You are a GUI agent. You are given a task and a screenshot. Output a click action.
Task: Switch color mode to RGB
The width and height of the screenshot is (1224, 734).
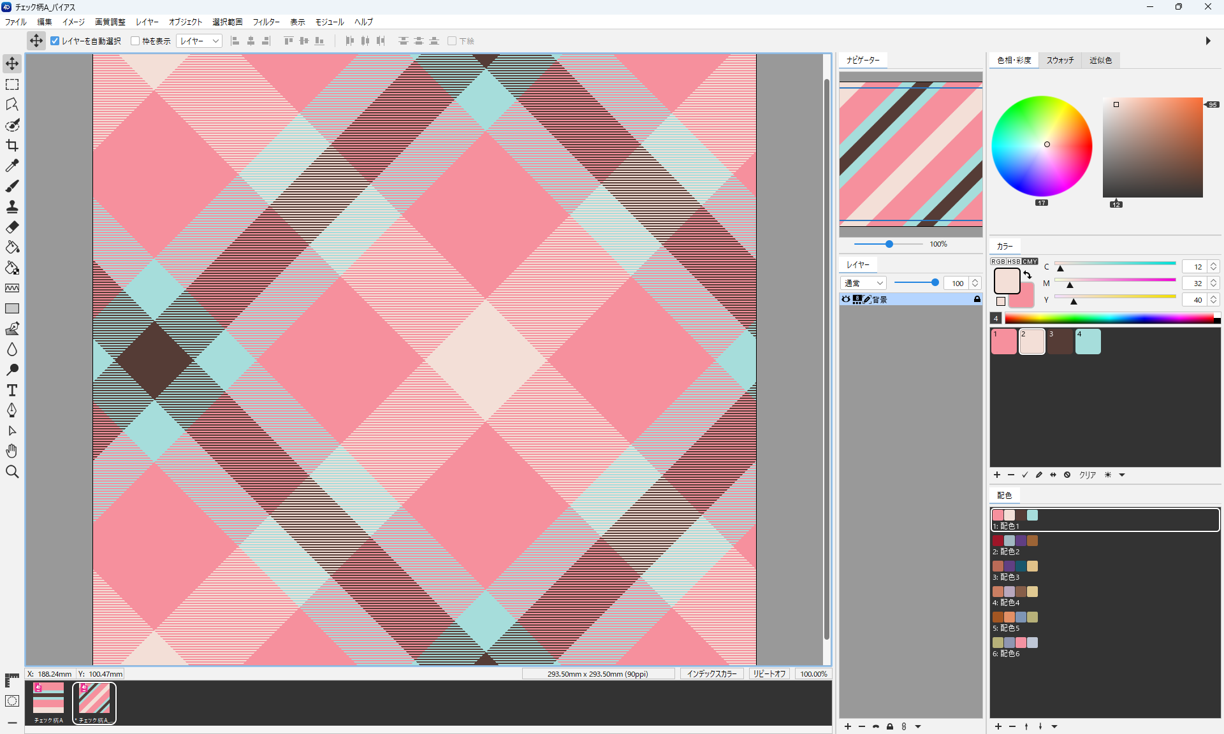coord(998,261)
